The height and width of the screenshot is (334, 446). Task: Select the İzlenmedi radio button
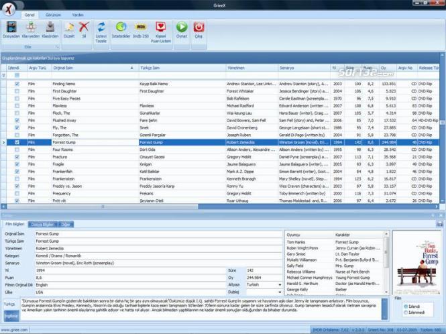coord(406,313)
